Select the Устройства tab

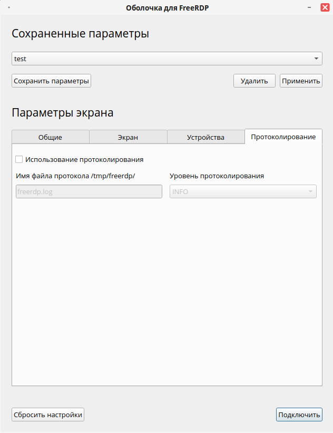[x=205, y=137]
